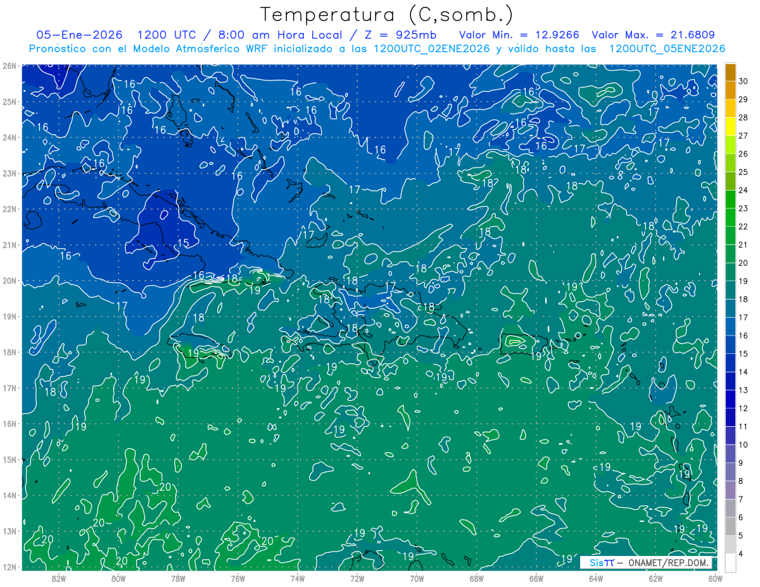Viewport: 760px width, 587px height.
Task: Click the "ONAMET/REP.DOM." credit label
Action: coord(670,563)
